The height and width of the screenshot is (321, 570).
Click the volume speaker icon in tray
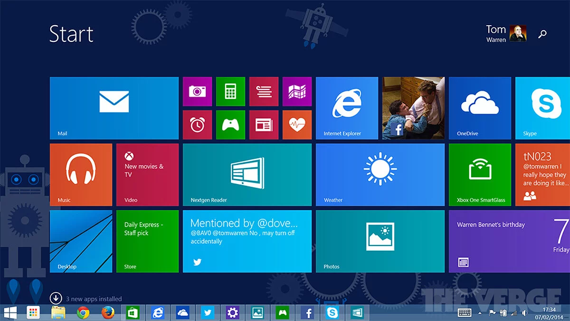524,313
